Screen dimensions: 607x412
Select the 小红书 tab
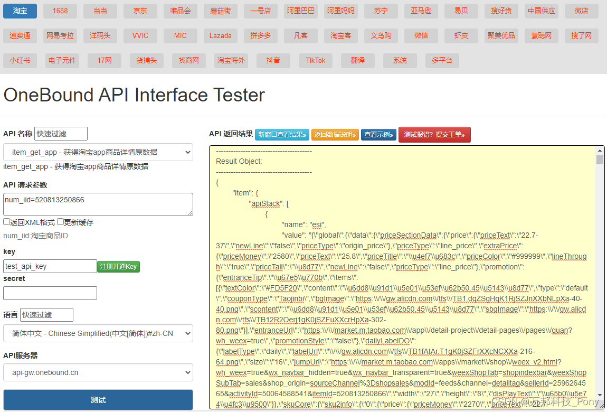20,60
